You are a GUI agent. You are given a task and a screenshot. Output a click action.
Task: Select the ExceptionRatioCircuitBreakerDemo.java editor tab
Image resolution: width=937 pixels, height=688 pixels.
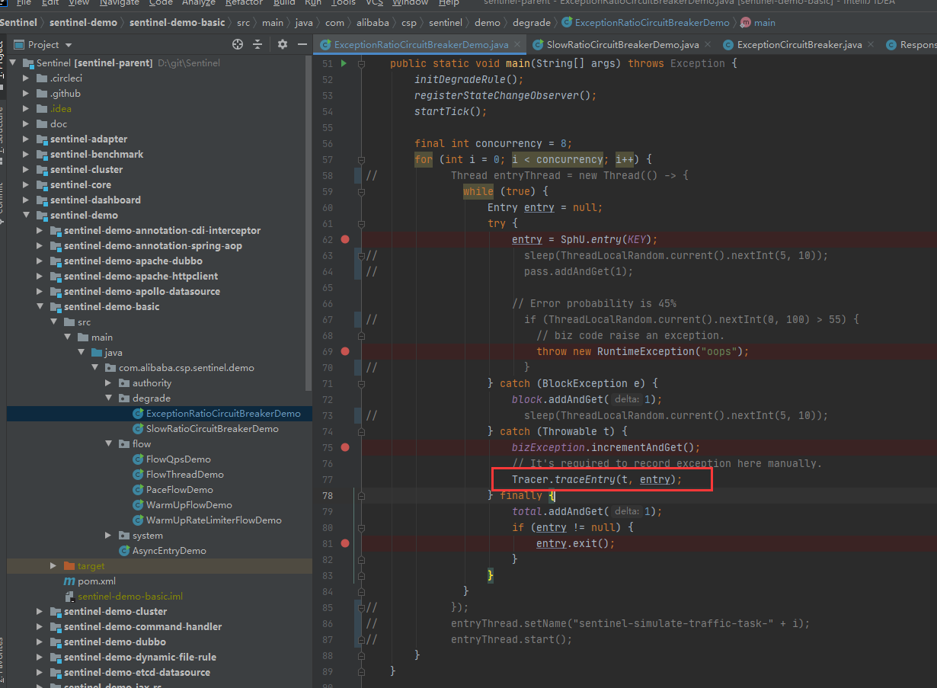tap(420, 45)
